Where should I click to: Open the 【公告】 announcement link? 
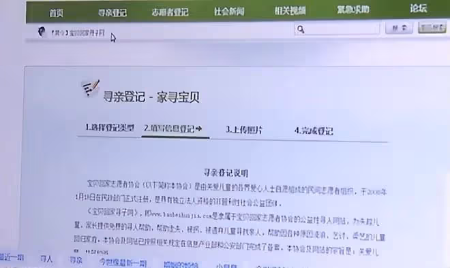click(78, 33)
